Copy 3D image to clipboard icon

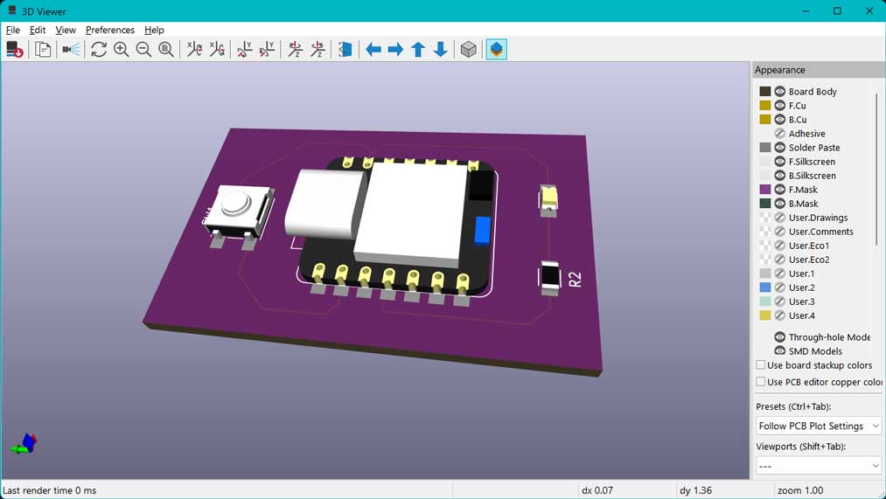(43, 50)
